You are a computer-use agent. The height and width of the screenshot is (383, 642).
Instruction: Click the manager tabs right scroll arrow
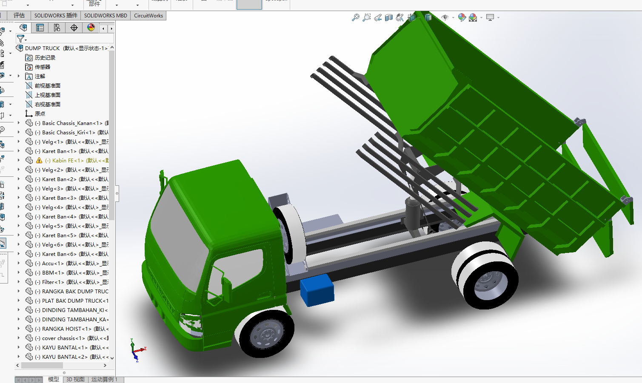pyautogui.click(x=111, y=28)
